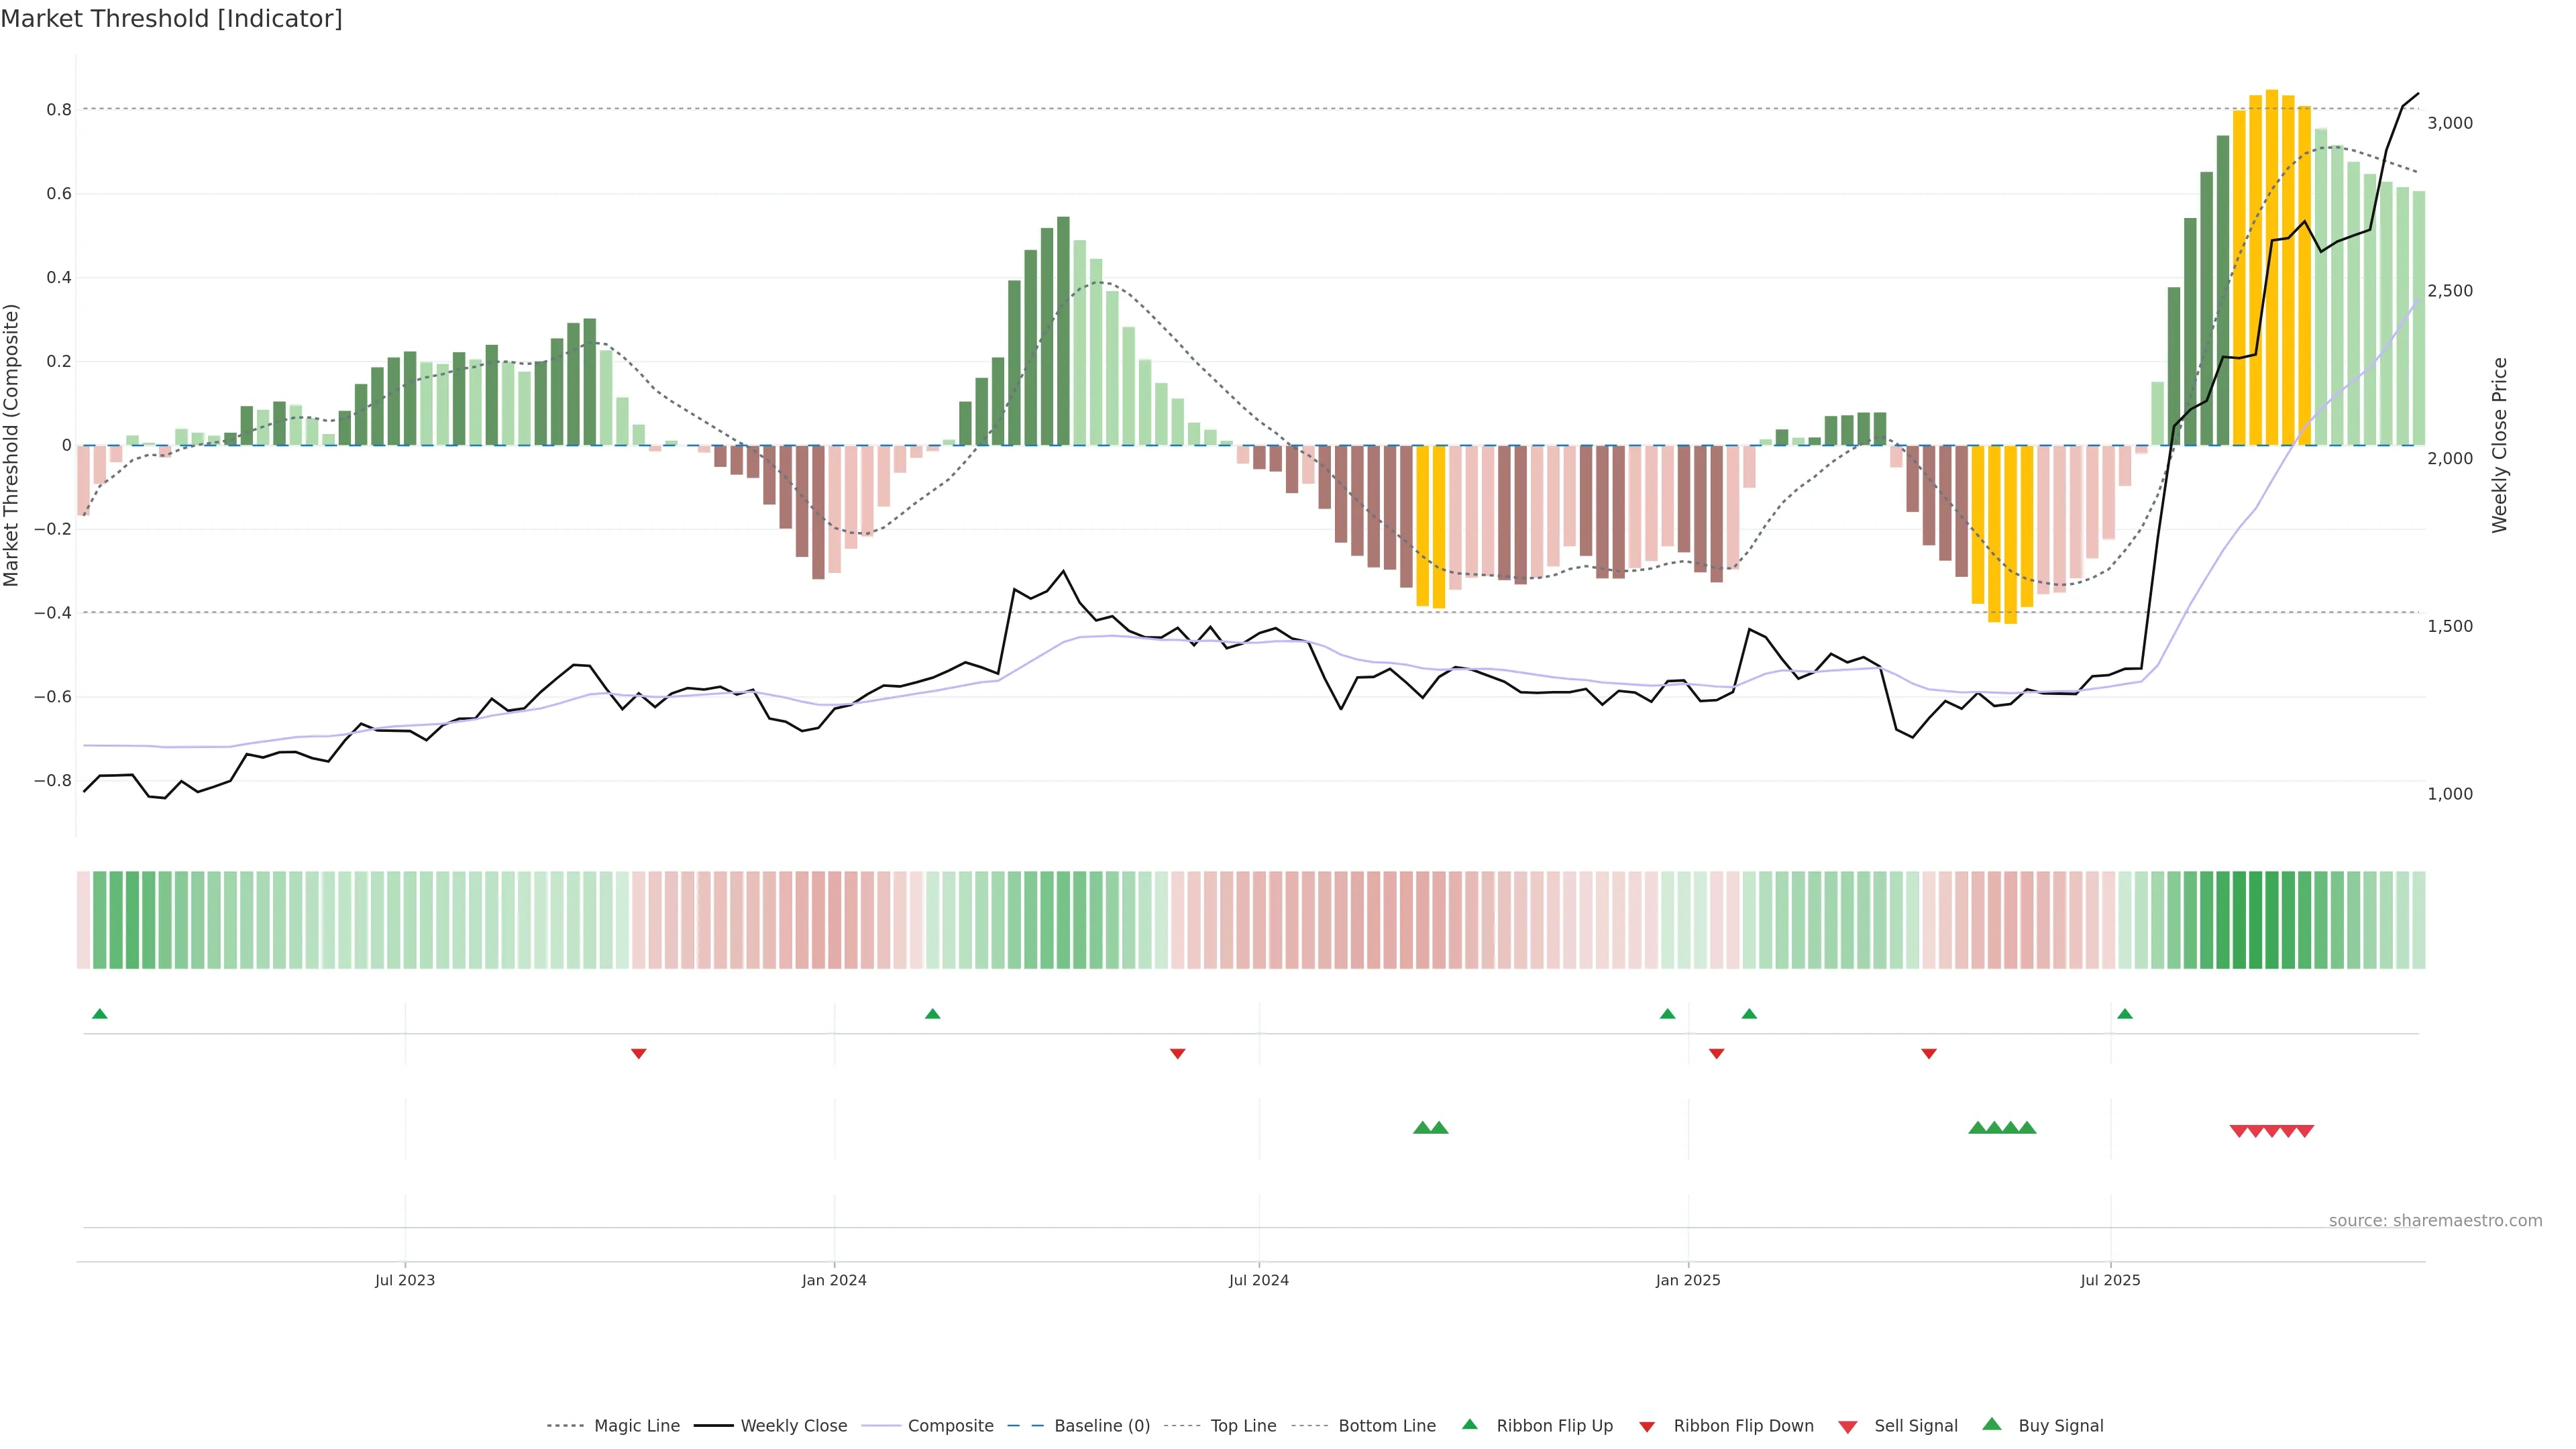Screen dimensions: 2576x1449
Task: Click the rightmost red Sell Signal marker
Action: 2304,1131
